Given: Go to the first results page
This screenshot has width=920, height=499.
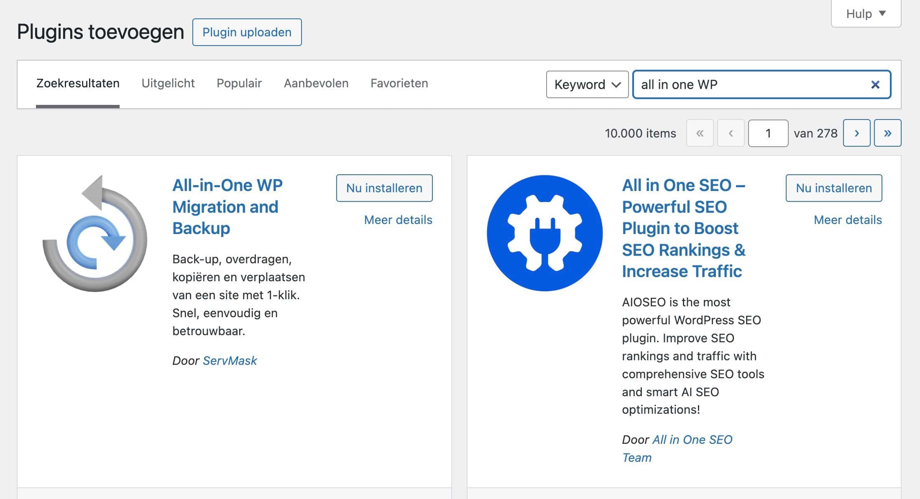Looking at the screenshot, I should [700, 133].
